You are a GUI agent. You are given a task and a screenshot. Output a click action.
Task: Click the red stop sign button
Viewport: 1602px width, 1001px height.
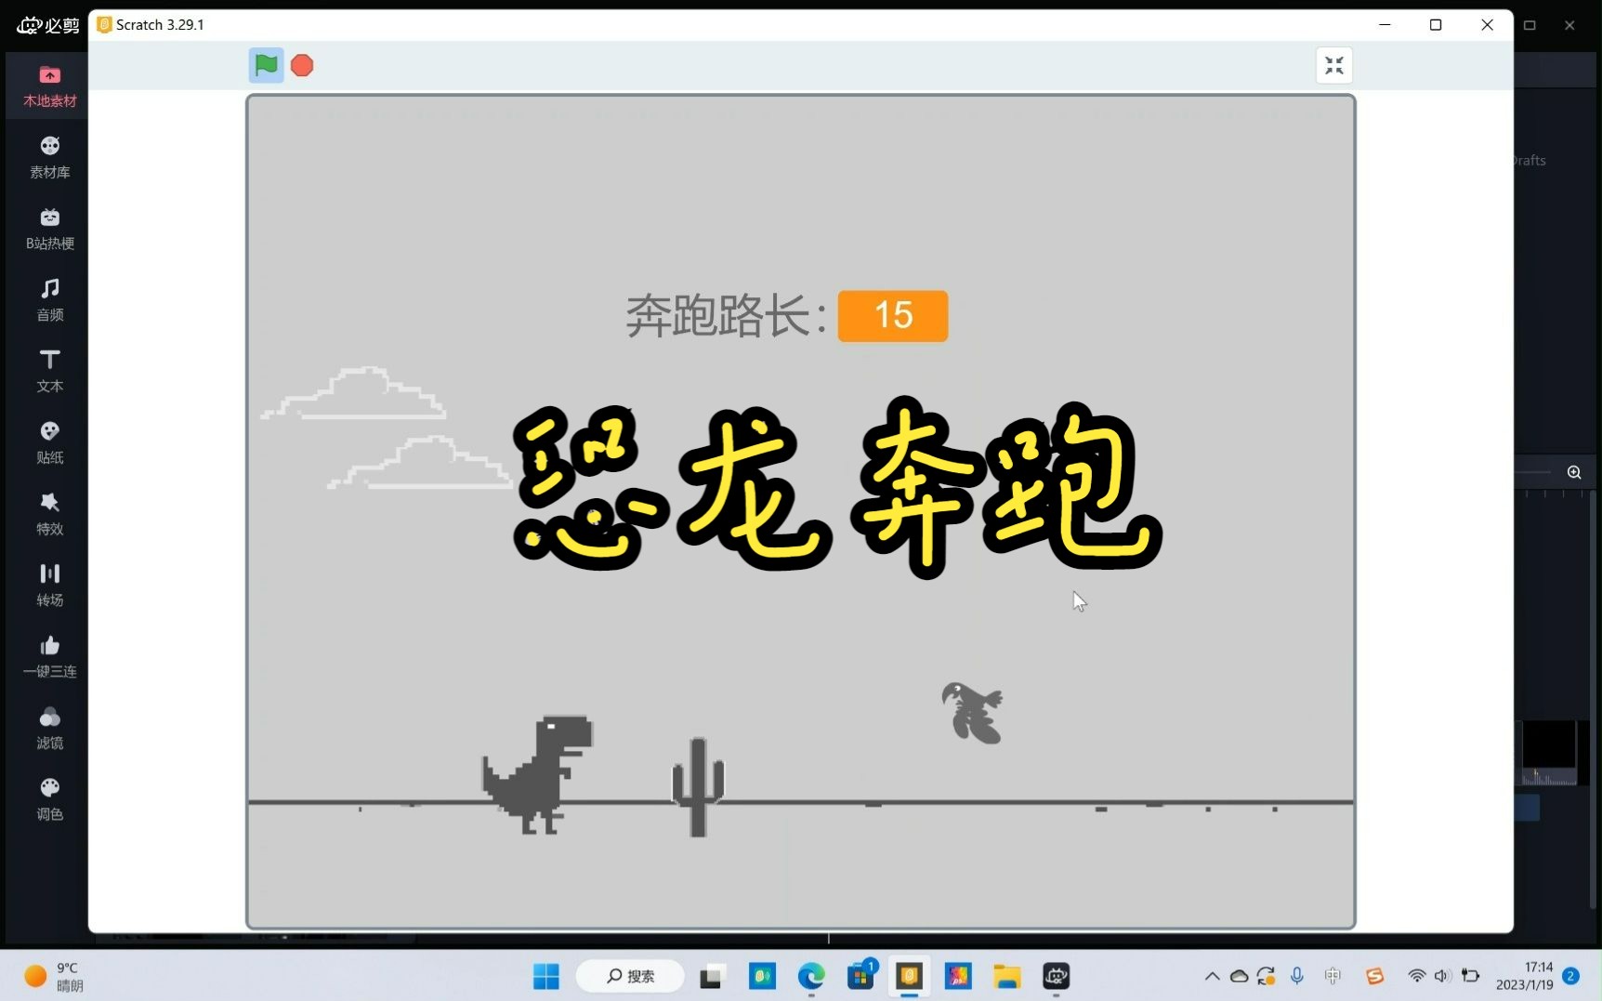coord(302,65)
